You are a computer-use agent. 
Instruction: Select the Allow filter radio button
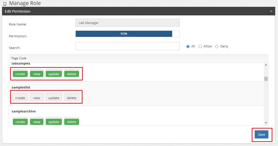(x=200, y=46)
